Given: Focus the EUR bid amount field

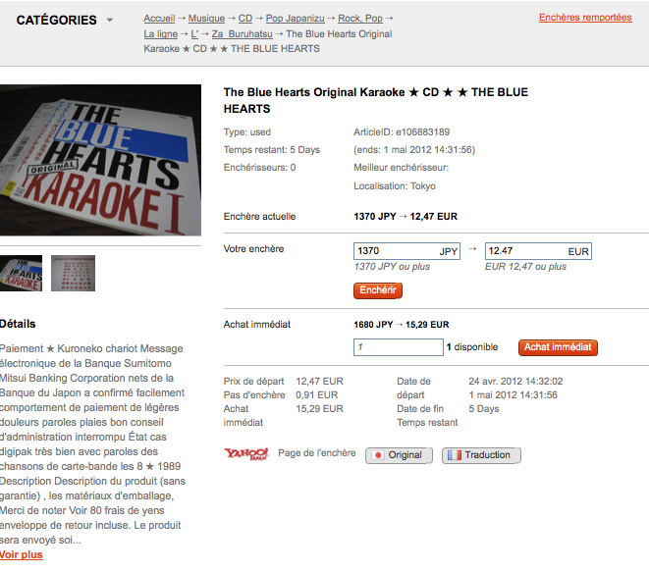Looking at the screenshot, I should [538, 251].
